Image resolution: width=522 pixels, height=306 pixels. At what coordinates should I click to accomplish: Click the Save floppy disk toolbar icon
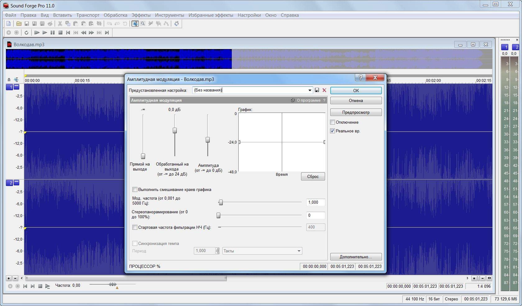coord(27,24)
